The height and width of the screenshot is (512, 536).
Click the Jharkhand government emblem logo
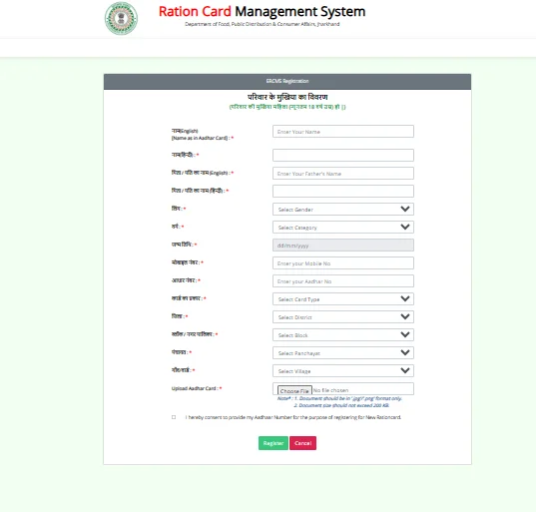(x=121, y=18)
